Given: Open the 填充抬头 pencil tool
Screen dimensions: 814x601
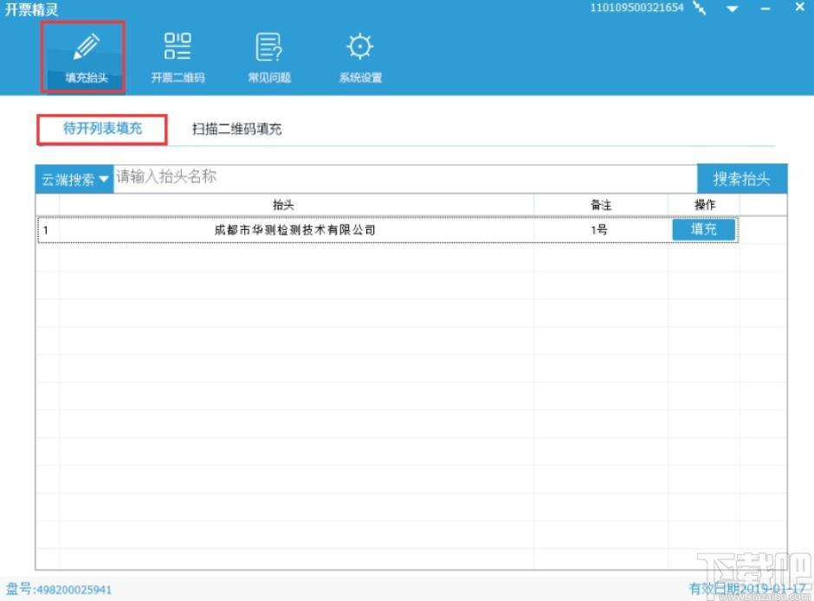Looking at the screenshot, I should coord(84,57).
